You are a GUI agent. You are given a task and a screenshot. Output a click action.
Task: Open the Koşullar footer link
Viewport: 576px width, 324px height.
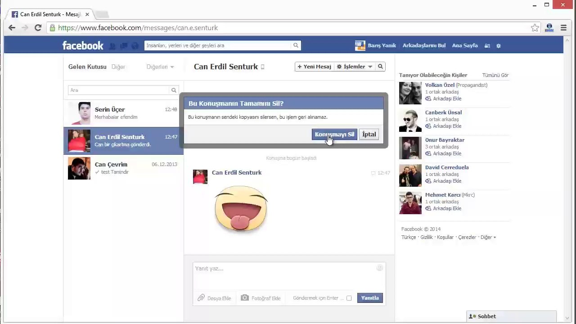coord(445,237)
